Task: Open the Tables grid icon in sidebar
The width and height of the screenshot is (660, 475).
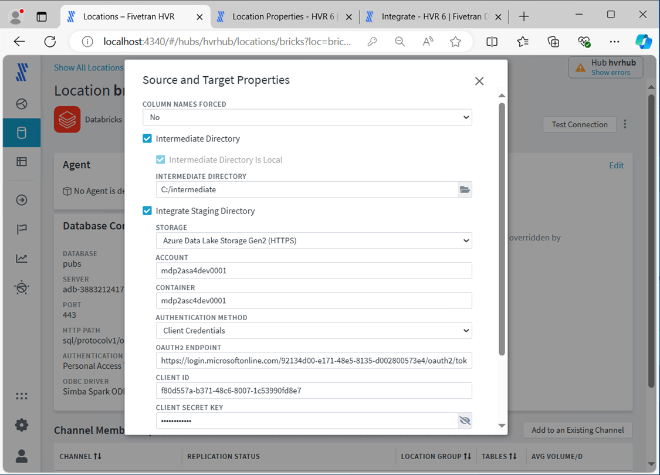Action: pyautogui.click(x=22, y=162)
